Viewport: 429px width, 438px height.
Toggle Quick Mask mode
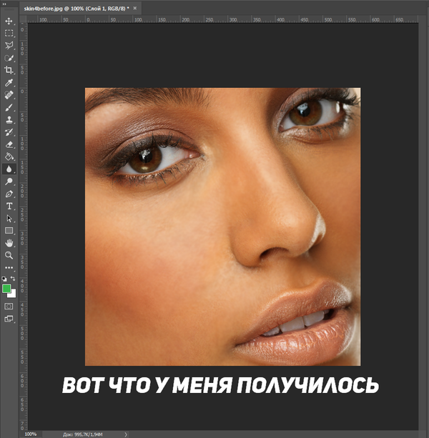point(9,306)
